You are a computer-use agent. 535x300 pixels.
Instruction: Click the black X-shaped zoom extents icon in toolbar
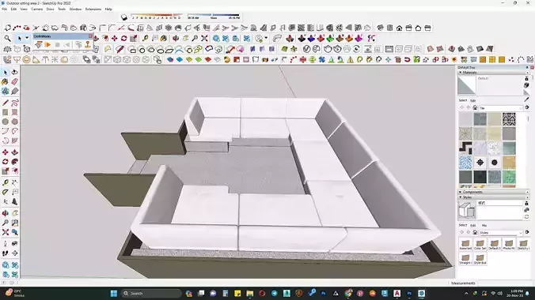point(204,39)
